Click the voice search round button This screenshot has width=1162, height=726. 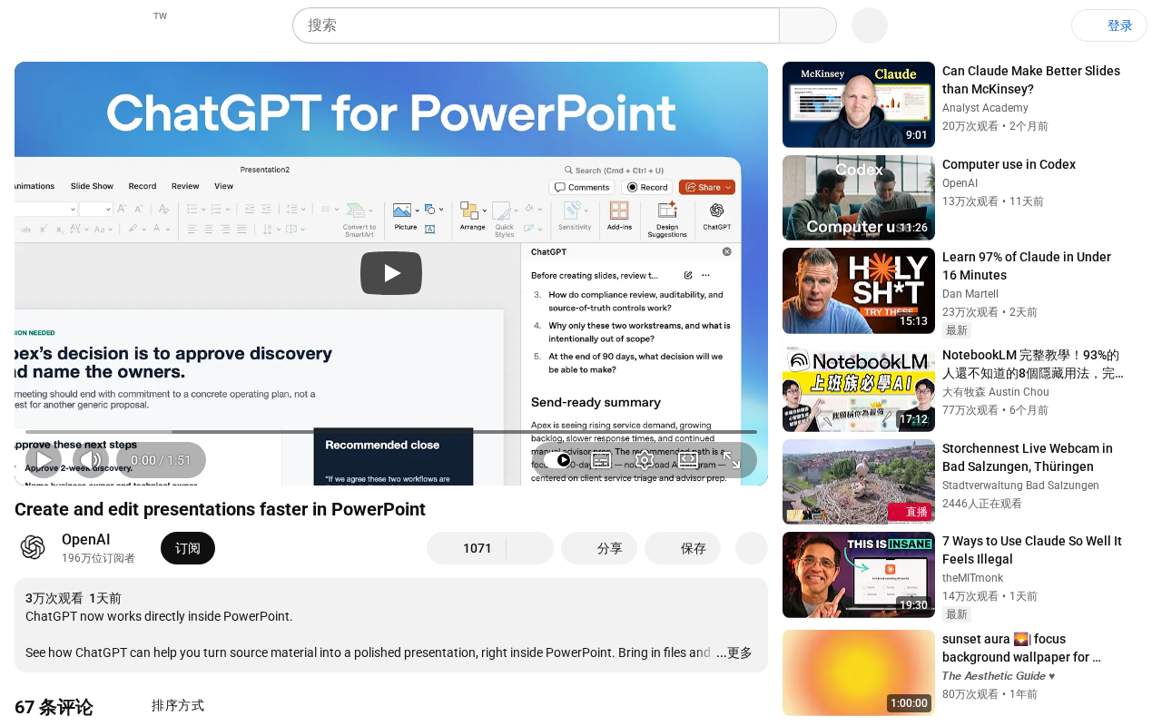coord(870,25)
